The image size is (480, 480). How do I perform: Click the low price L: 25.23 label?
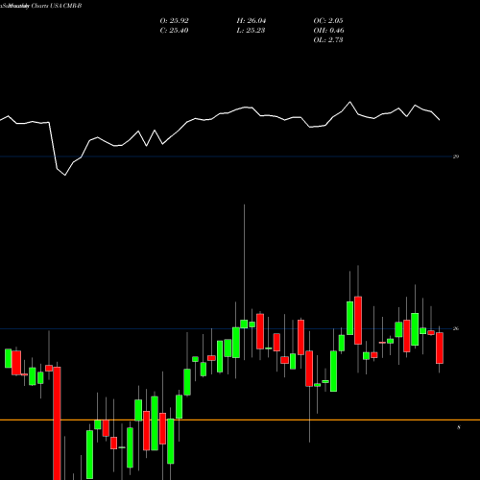coord(251,31)
